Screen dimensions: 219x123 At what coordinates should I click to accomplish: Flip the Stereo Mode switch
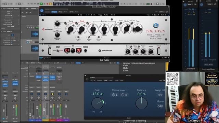[x=58, y=51]
